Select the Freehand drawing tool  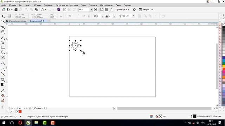click(3, 38)
